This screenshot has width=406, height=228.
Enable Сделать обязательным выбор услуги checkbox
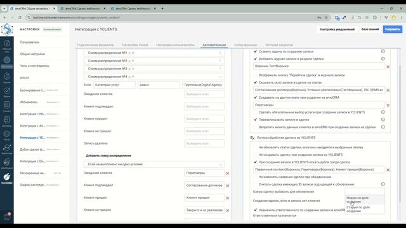(255, 112)
